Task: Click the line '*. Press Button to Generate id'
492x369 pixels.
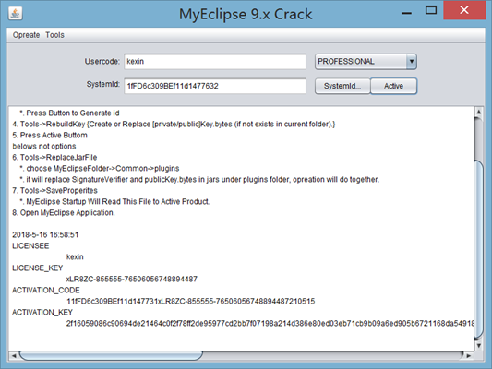Action: pyautogui.click(x=69, y=113)
